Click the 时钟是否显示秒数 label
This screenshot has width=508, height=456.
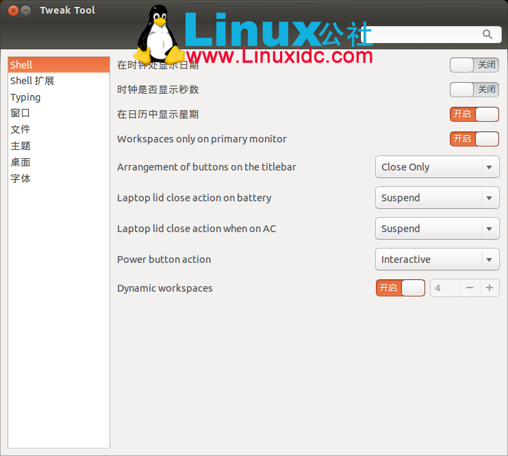coord(157,90)
